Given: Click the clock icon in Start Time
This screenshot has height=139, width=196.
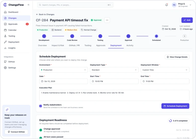Looking at the screenshot, I should 93,81.
